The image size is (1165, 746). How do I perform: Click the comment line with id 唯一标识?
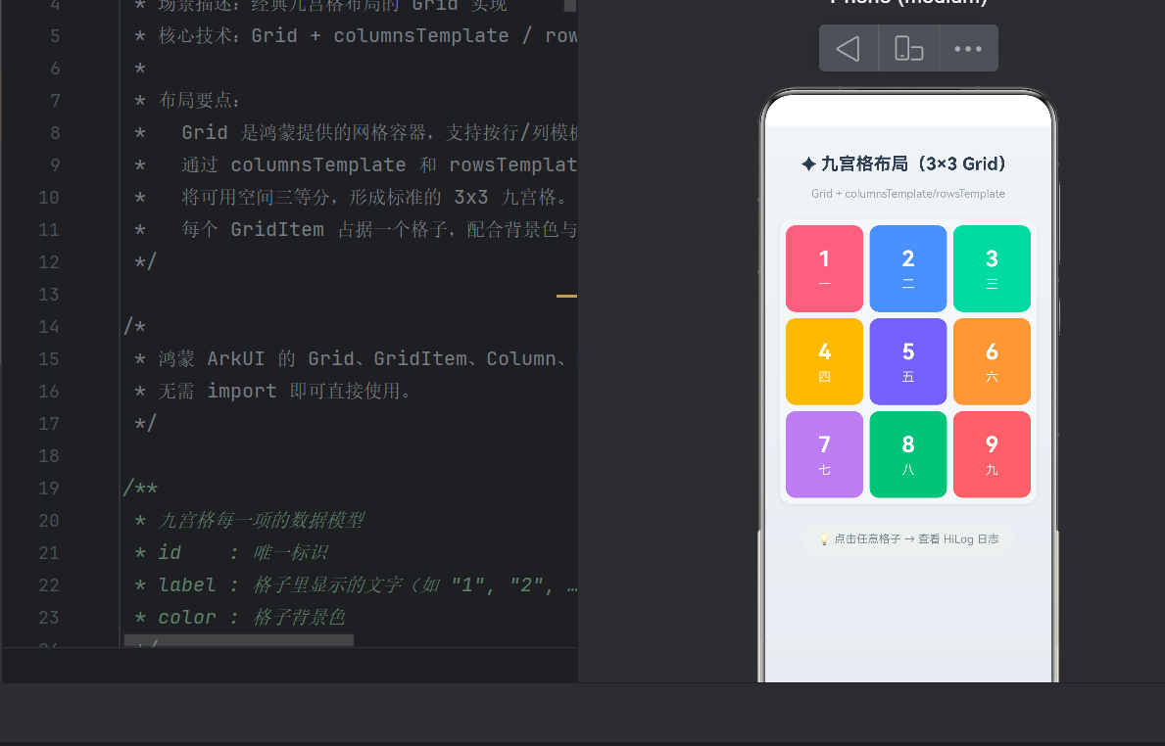(x=231, y=553)
